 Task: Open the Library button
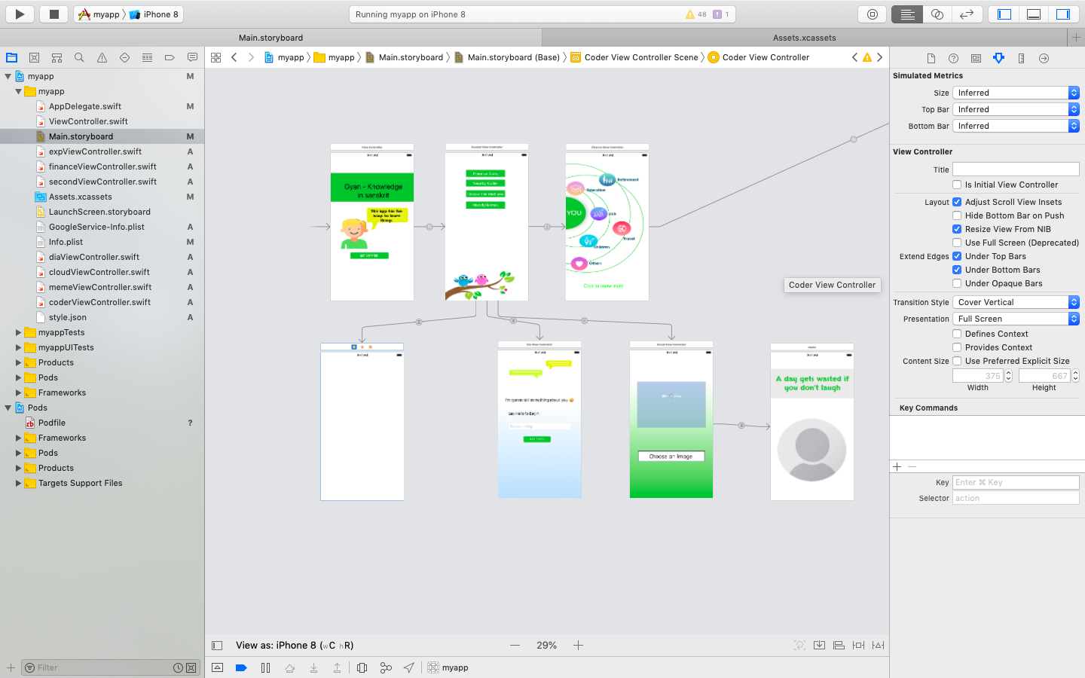pyautogui.click(x=873, y=14)
